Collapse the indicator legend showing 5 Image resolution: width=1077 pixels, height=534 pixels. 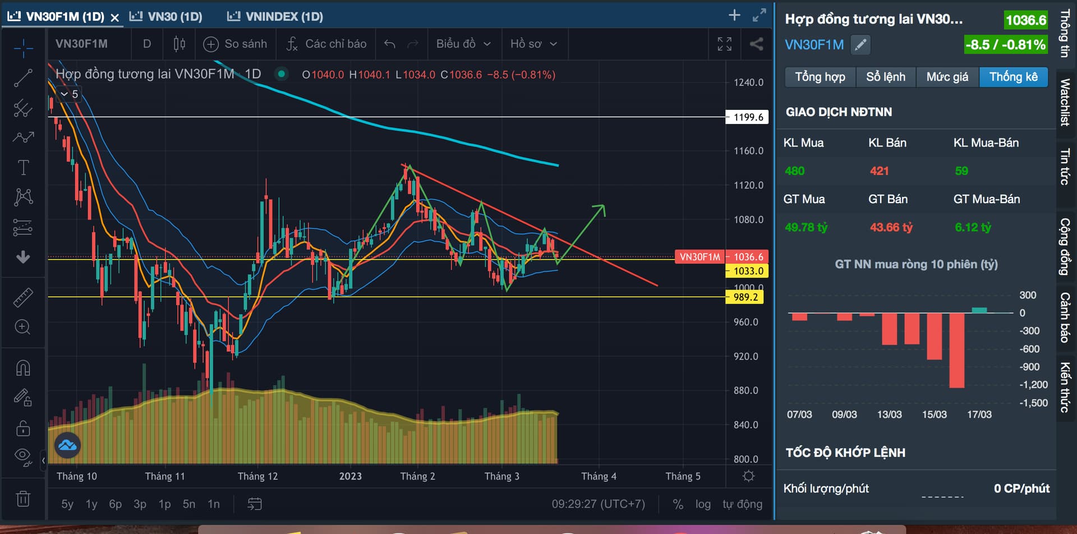tap(70, 94)
